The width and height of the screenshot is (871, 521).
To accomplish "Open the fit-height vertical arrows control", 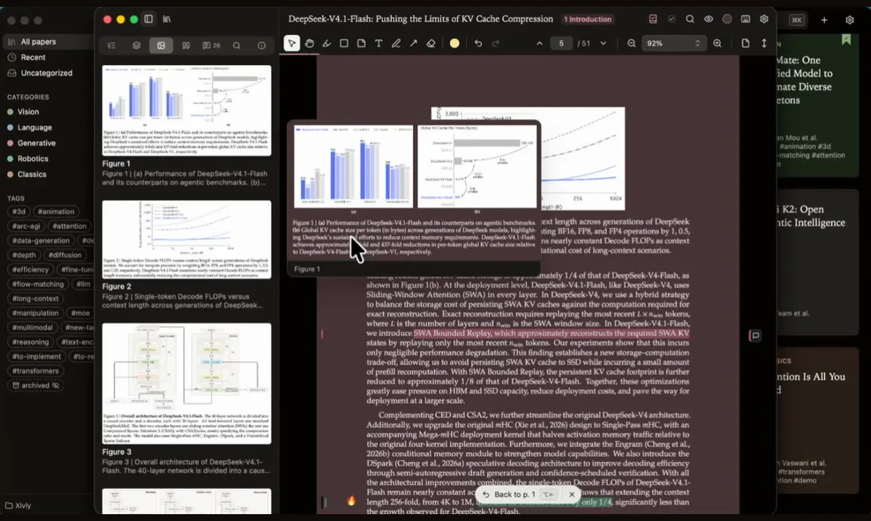I will coord(764,43).
